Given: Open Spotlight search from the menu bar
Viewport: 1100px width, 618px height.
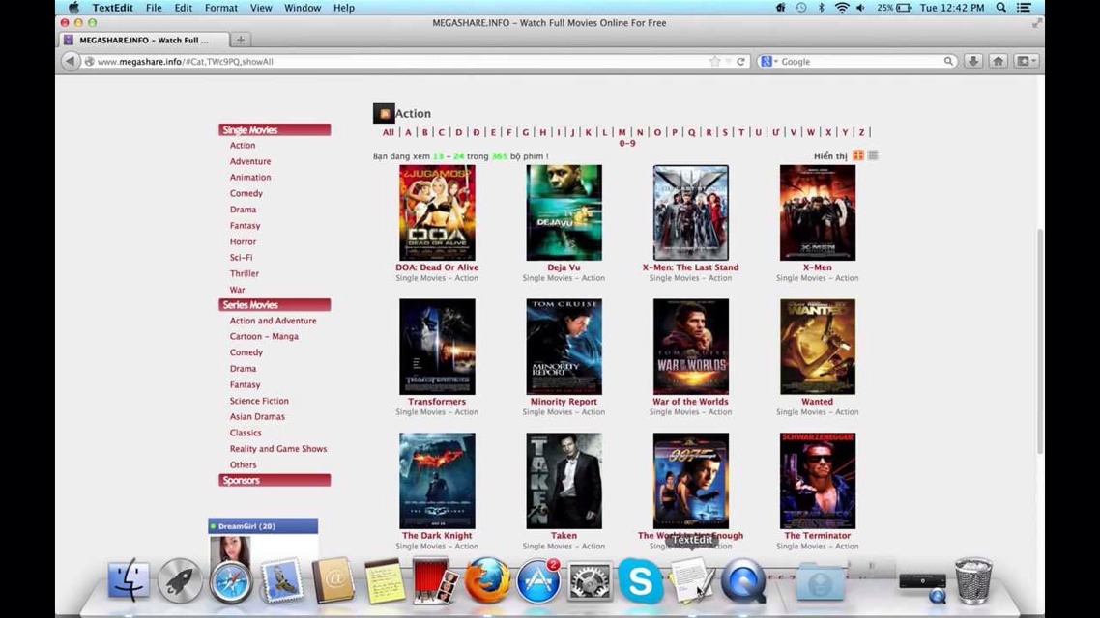Looking at the screenshot, I should pos(1000,8).
